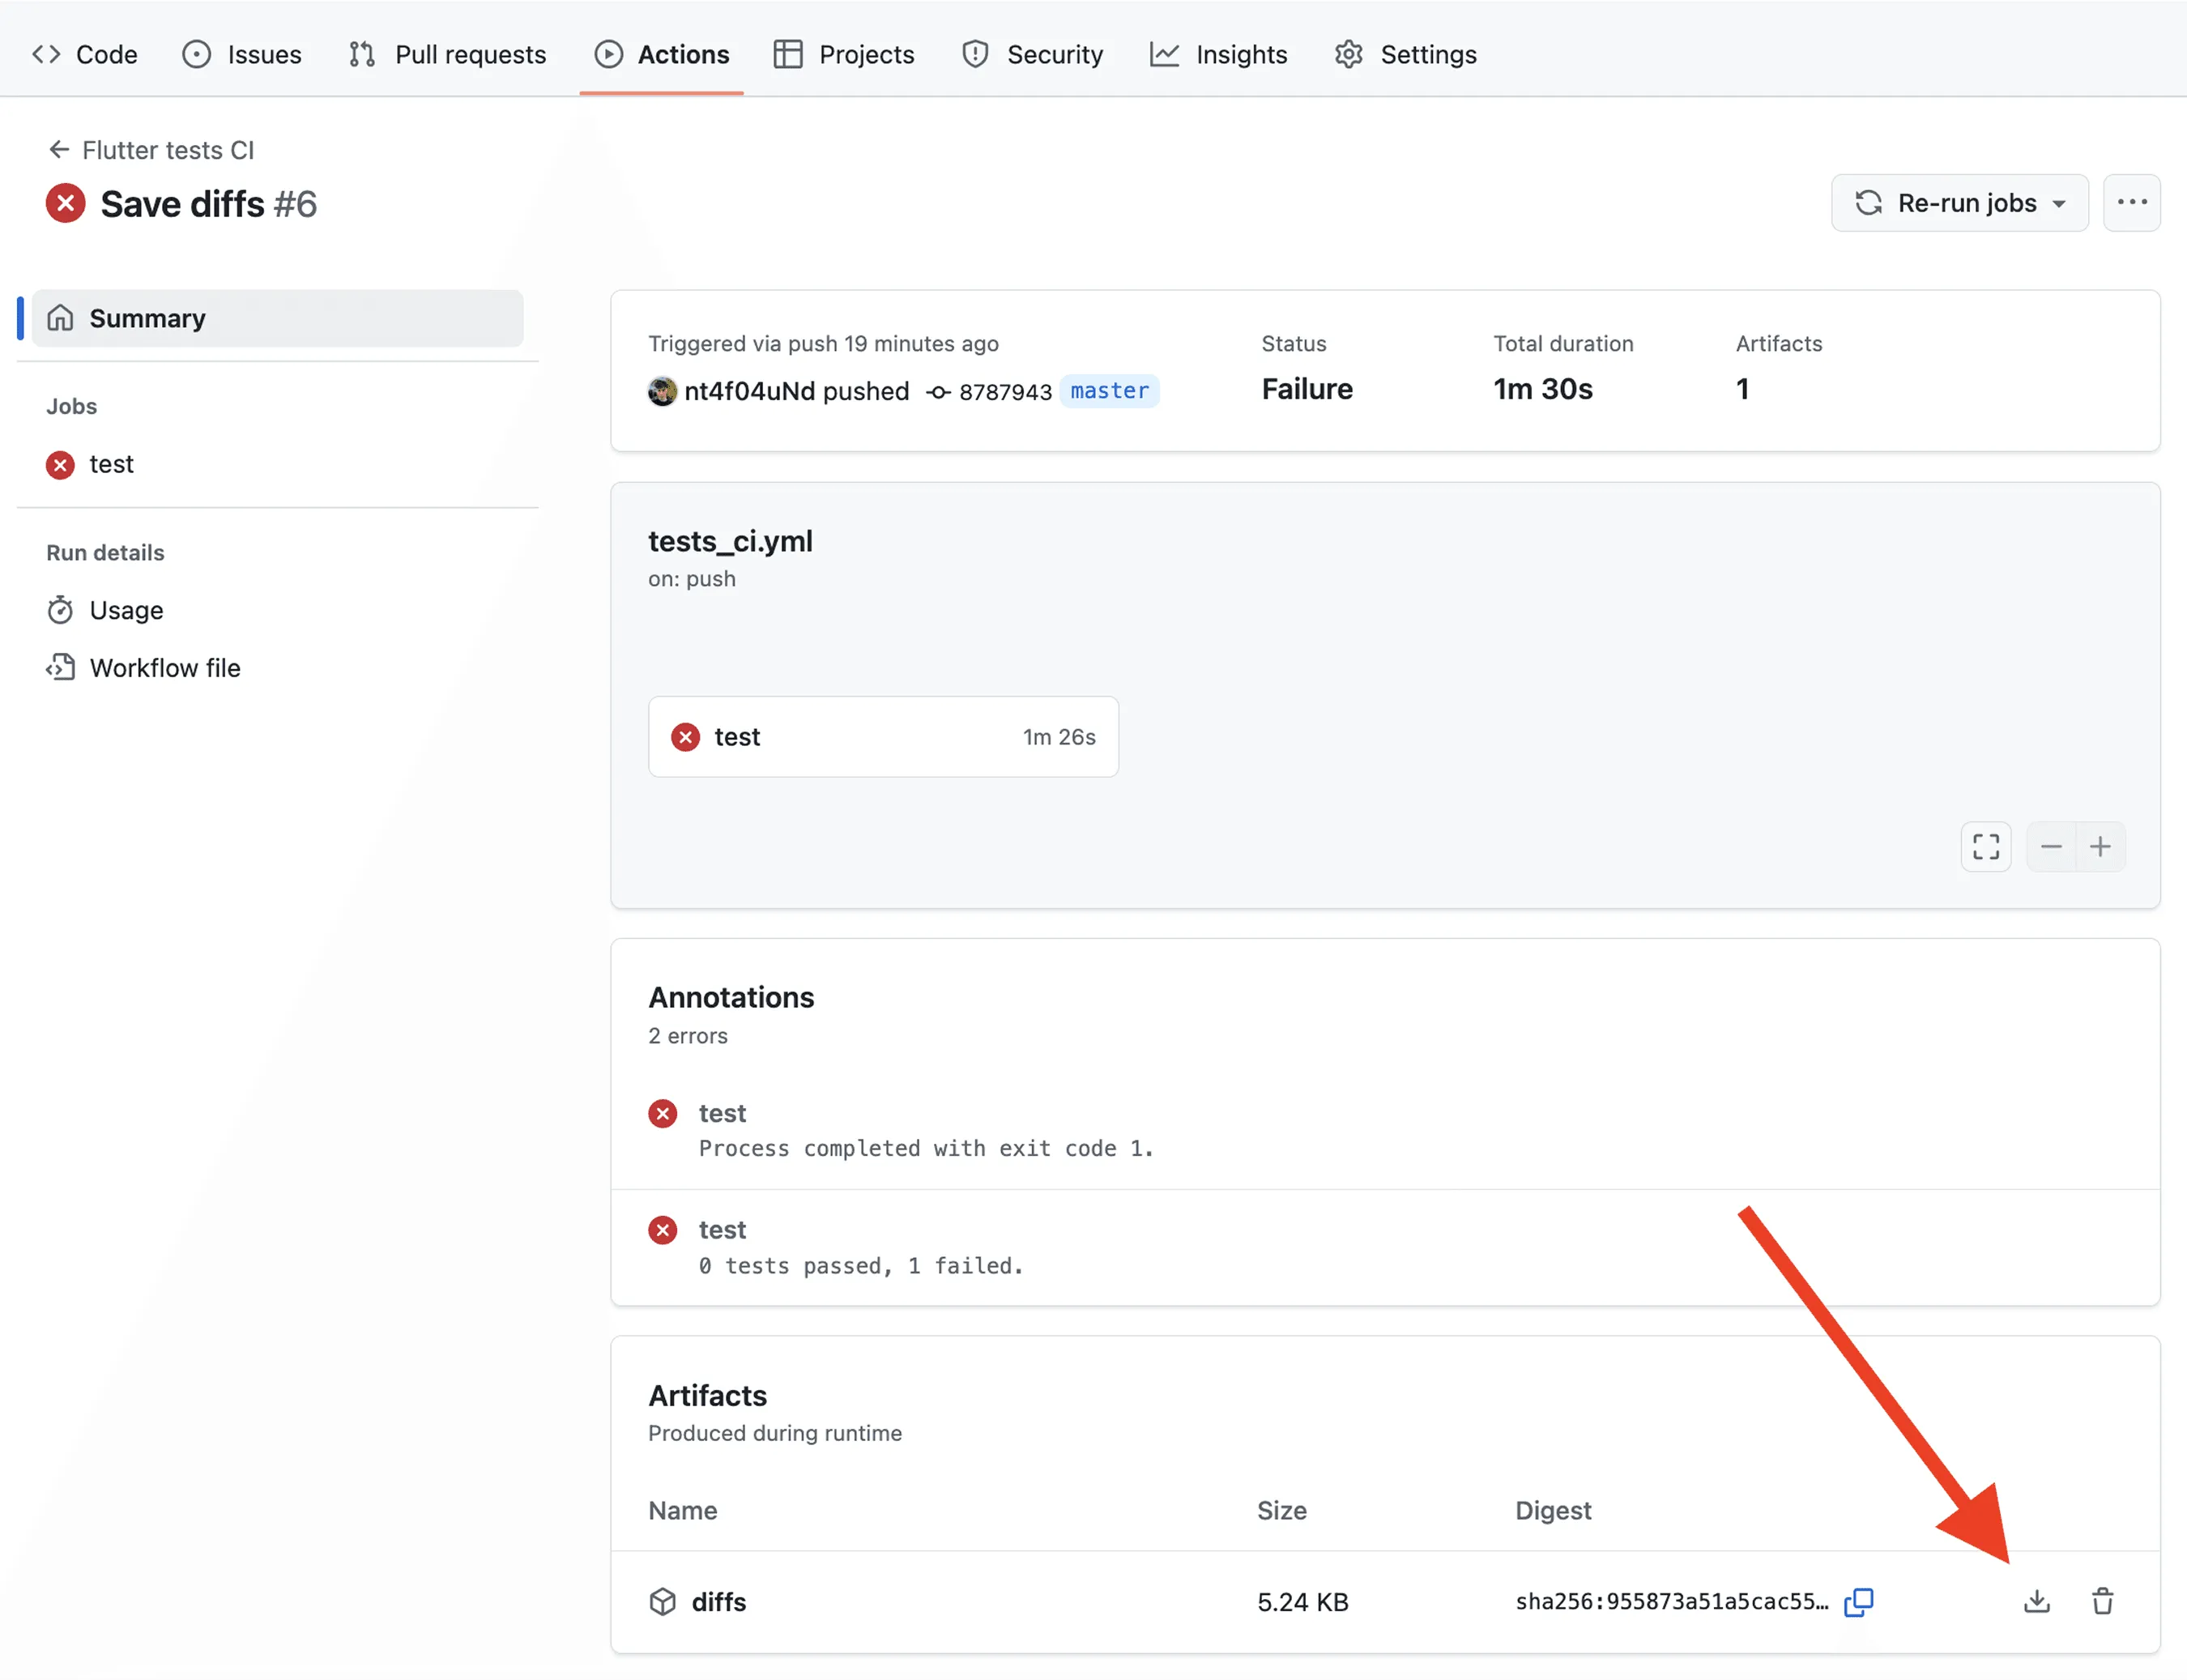Click the red failure icon beside Save diffs
The image size is (2187, 1680).
66,204
